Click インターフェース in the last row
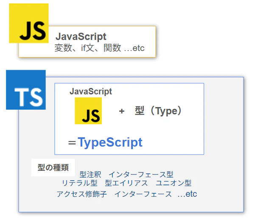The image size is (258, 218). click(x=143, y=194)
